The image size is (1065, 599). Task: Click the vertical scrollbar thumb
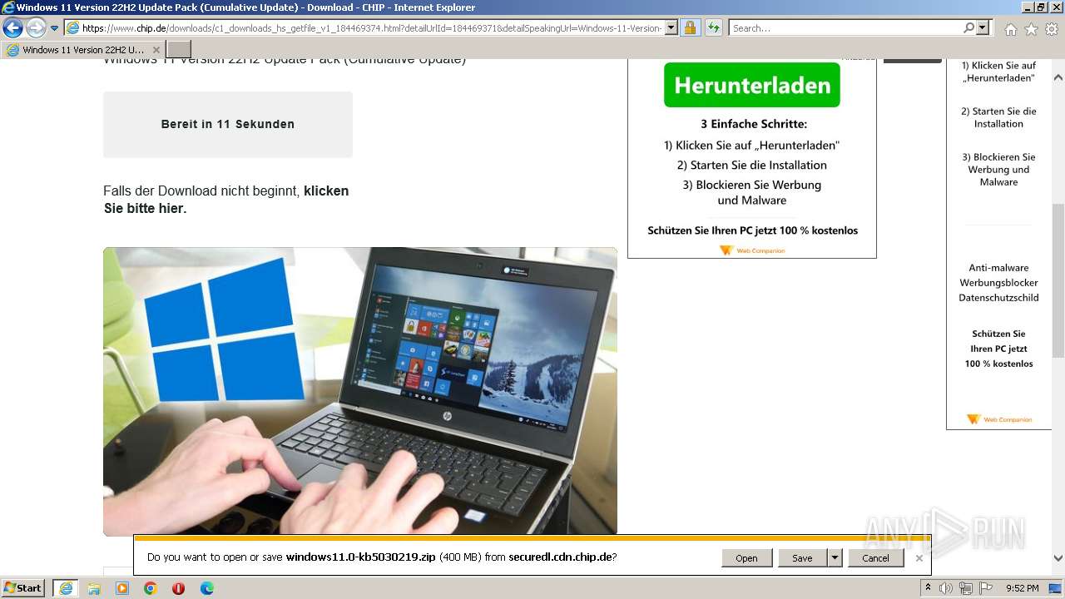(x=1058, y=280)
